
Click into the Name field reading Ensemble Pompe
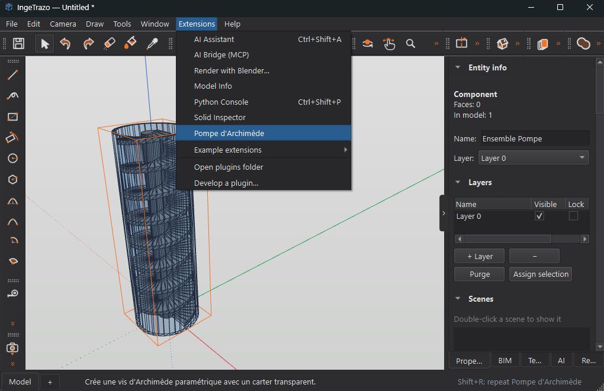[535, 138]
